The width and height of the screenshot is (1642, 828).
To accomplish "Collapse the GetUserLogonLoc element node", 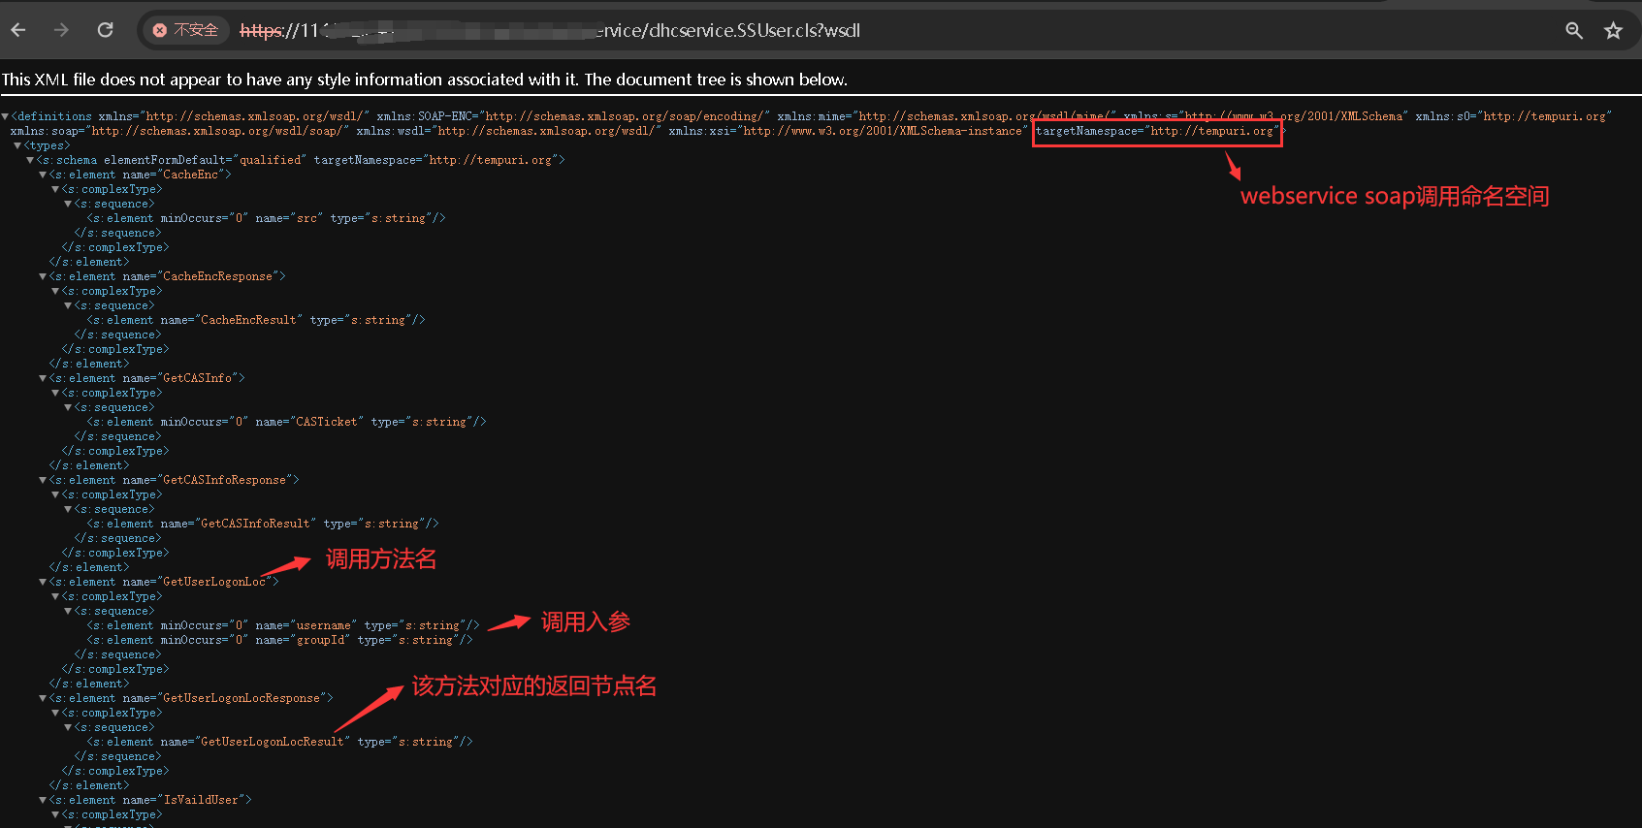I will click(x=43, y=582).
